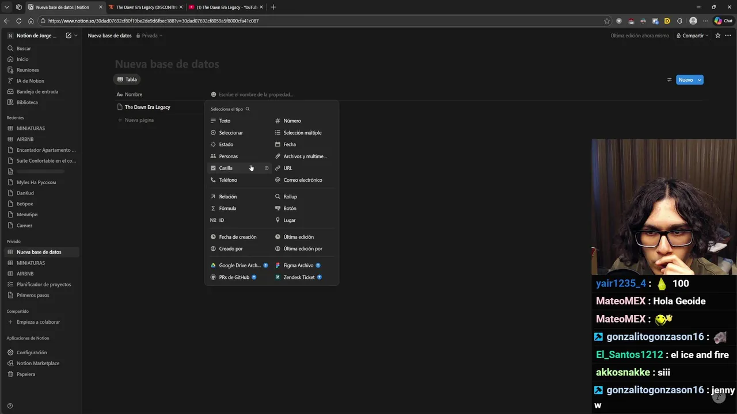Click the three-dot page options icon
The height and width of the screenshot is (414, 737).
click(x=728, y=36)
